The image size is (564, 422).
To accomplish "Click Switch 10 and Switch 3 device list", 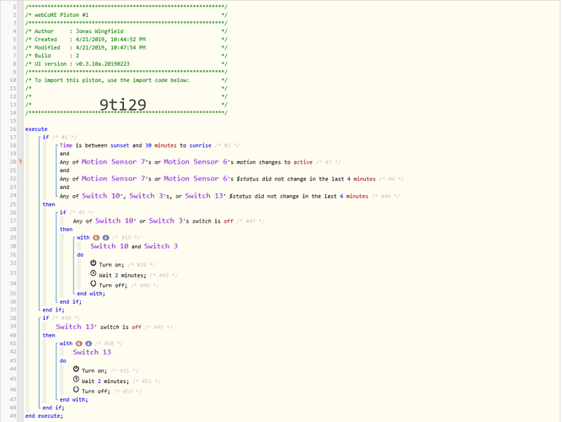I will [x=134, y=246].
